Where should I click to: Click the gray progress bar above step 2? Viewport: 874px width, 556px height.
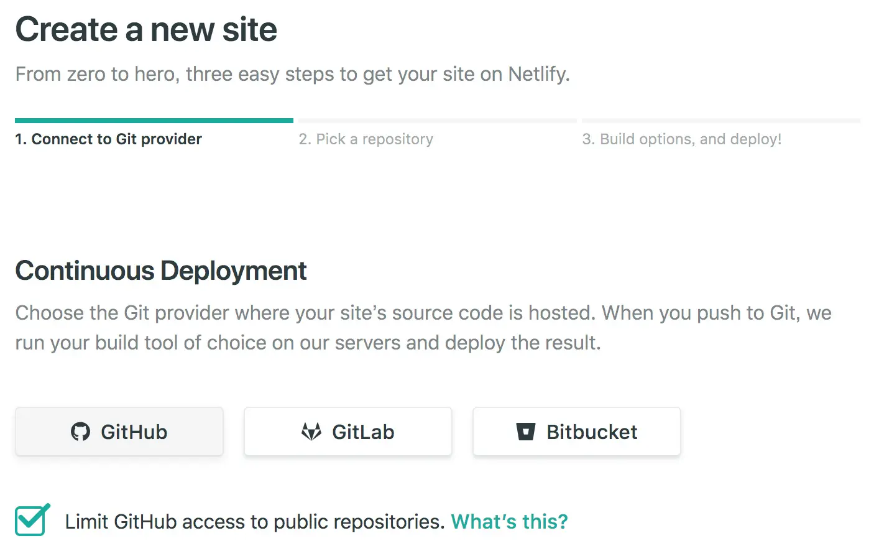(438, 121)
